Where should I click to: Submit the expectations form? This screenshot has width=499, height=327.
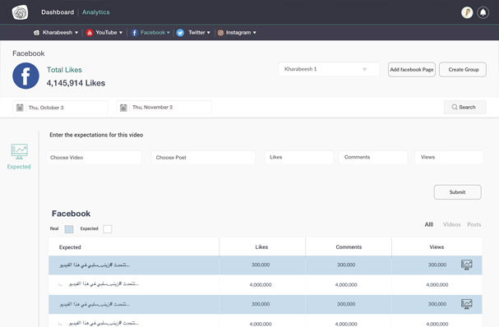point(457,192)
